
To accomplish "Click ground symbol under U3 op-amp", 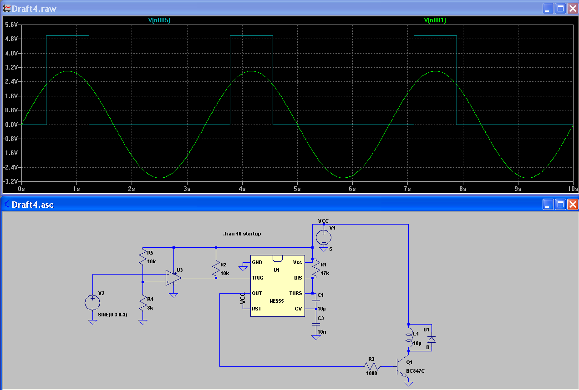I will (173, 295).
